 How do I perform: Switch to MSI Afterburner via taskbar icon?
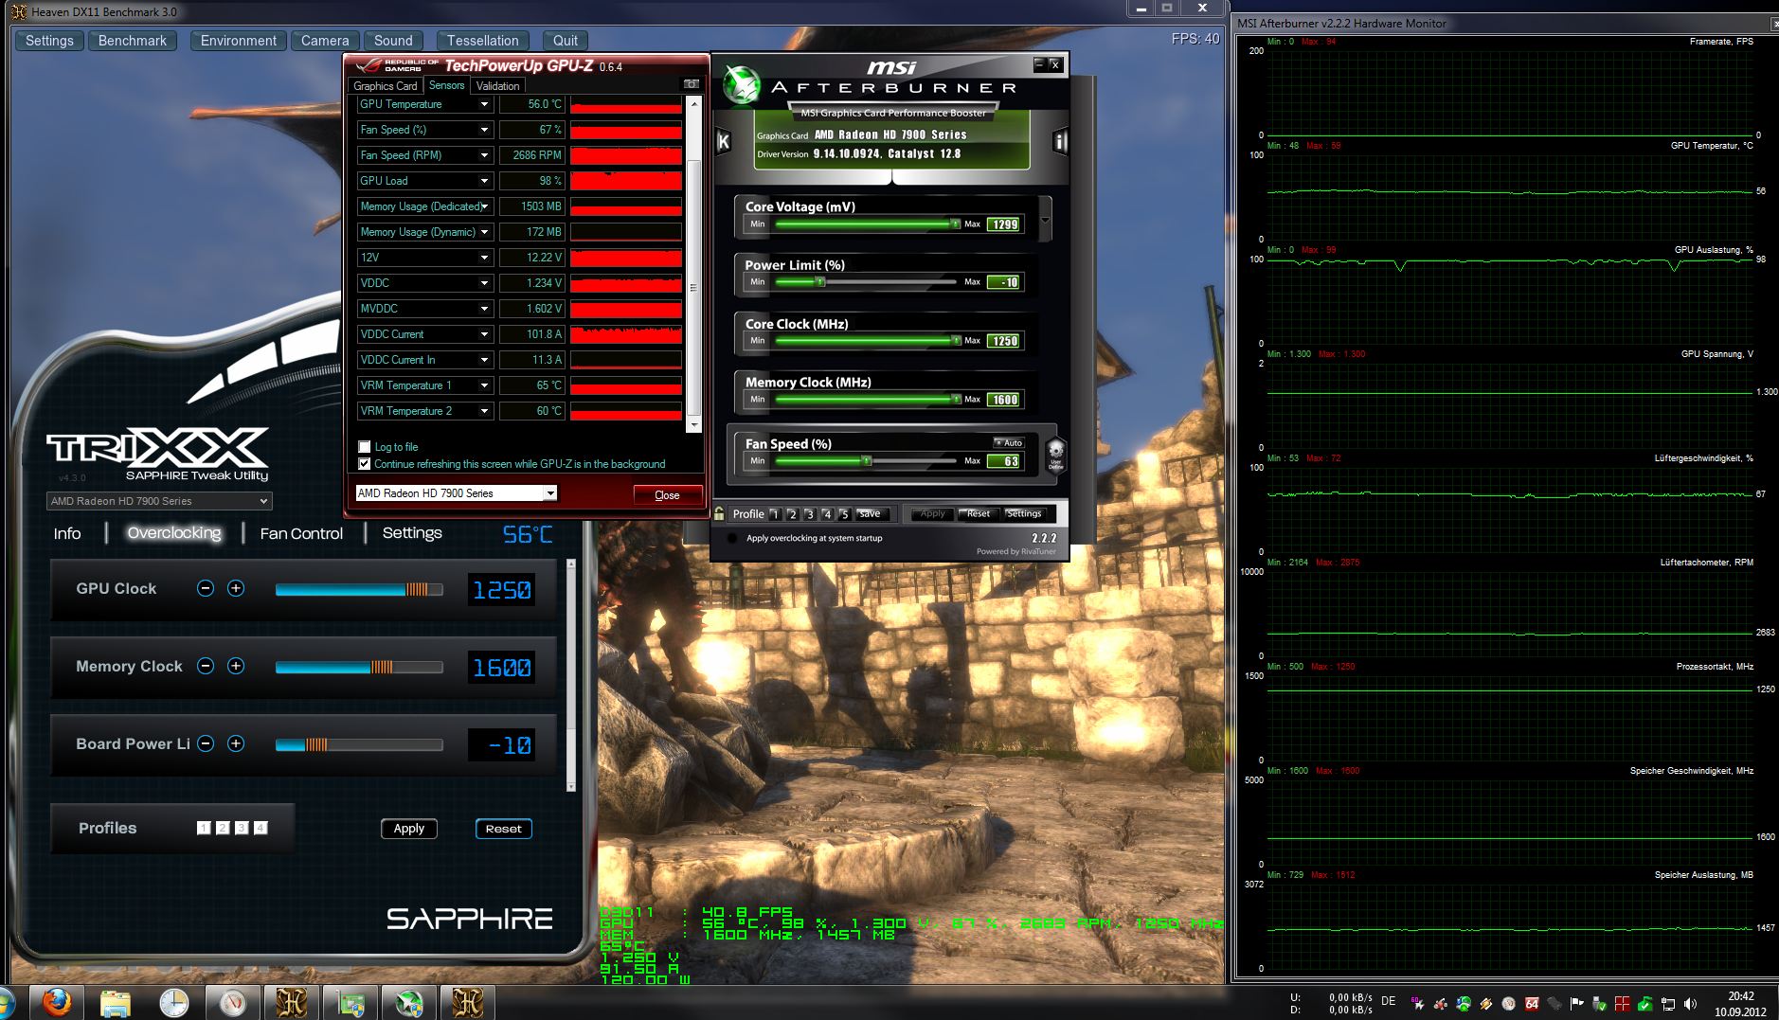tap(409, 1002)
